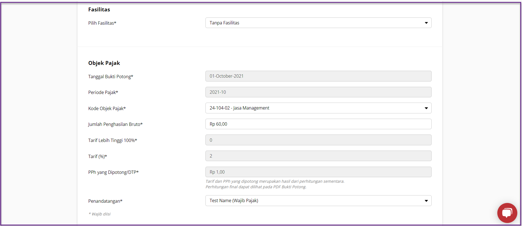Click the Tarif Lebih Tinggi 100% field
This screenshot has width=522, height=226.
(x=318, y=140)
